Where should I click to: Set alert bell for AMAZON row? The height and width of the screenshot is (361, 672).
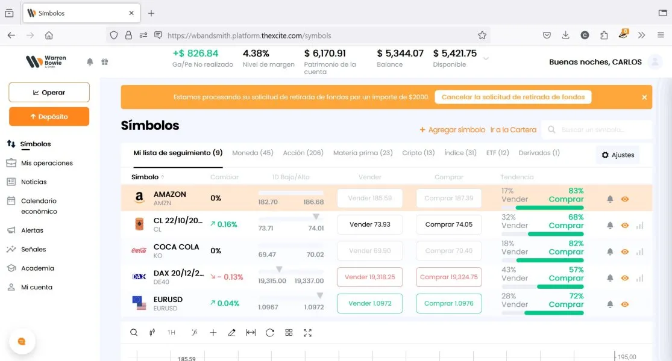(610, 199)
